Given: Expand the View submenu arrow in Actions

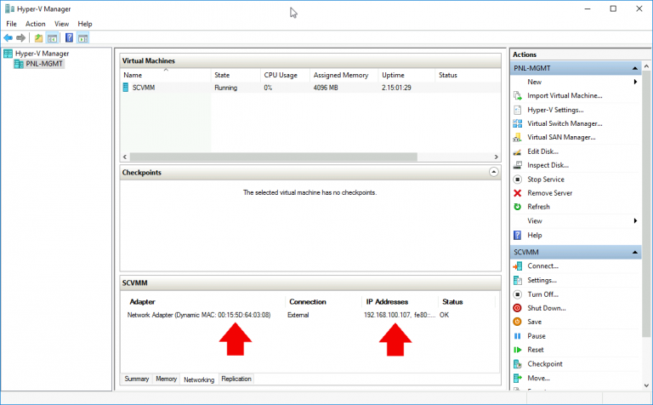Looking at the screenshot, I should [635, 221].
